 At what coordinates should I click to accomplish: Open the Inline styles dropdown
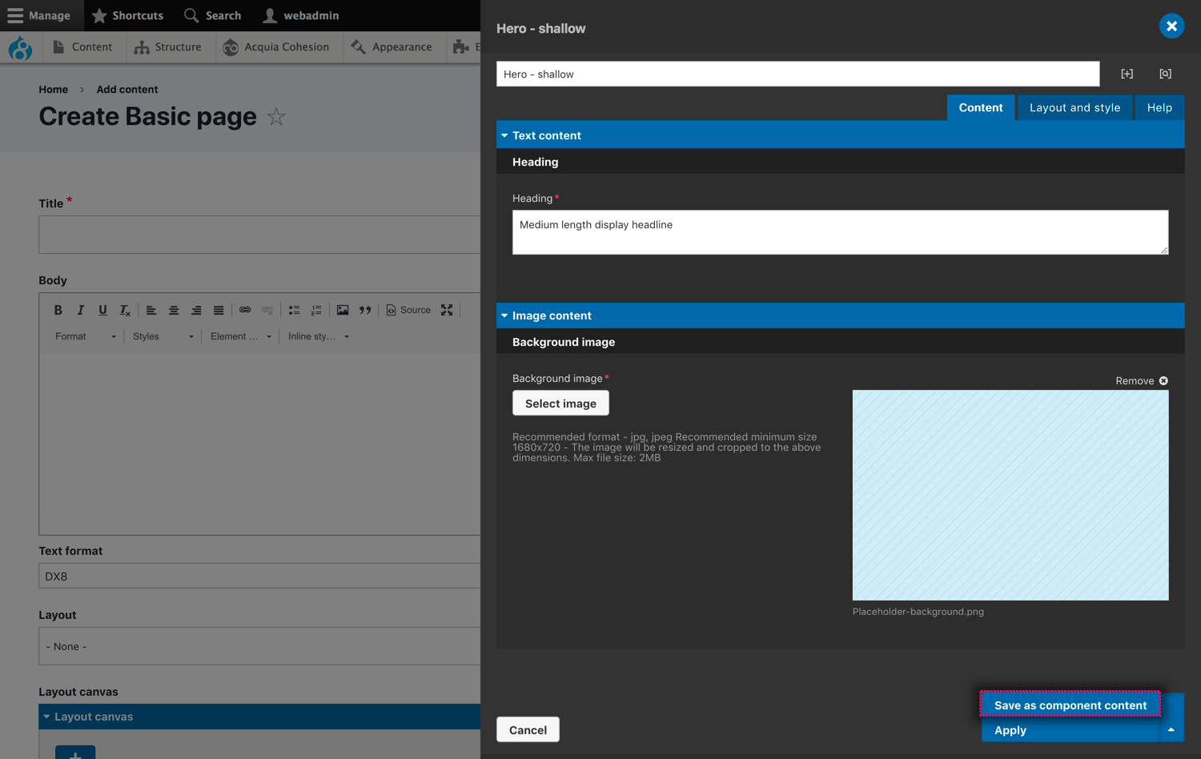318,336
